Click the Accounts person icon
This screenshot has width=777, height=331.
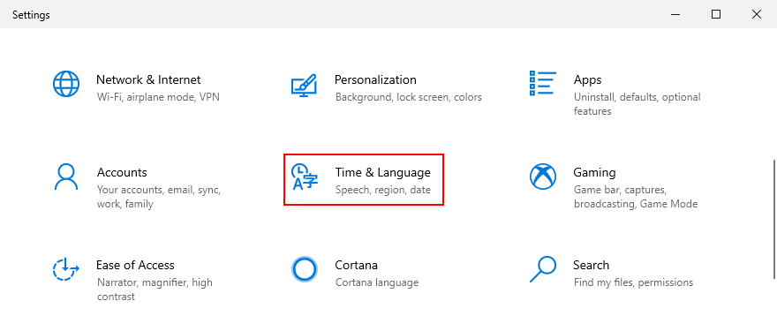pos(66,177)
